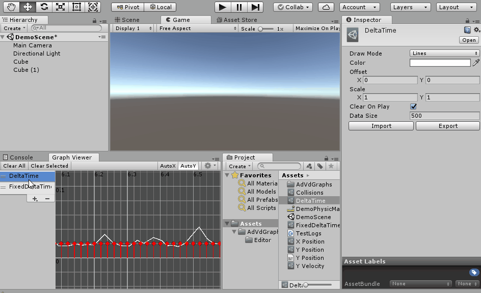Open the Account dropdown
481x293 pixels.
tap(360, 7)
